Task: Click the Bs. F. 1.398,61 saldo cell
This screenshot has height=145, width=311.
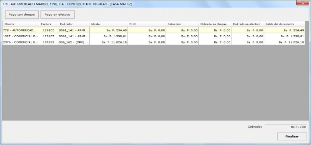Action: 285,36
